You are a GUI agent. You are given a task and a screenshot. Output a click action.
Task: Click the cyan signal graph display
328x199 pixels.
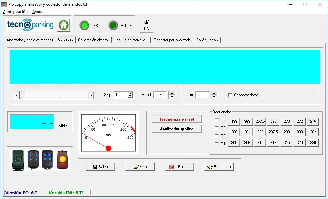[x=165, y=67]
